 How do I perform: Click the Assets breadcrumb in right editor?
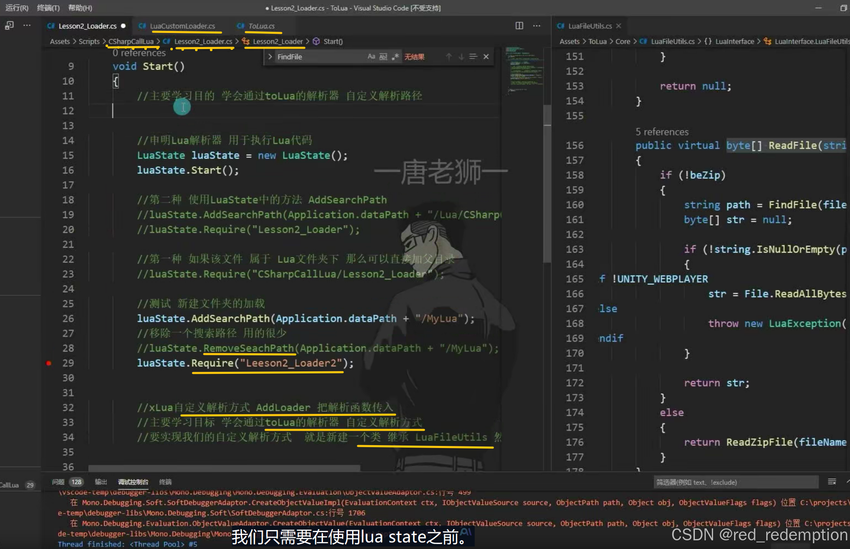coord(570,42)
